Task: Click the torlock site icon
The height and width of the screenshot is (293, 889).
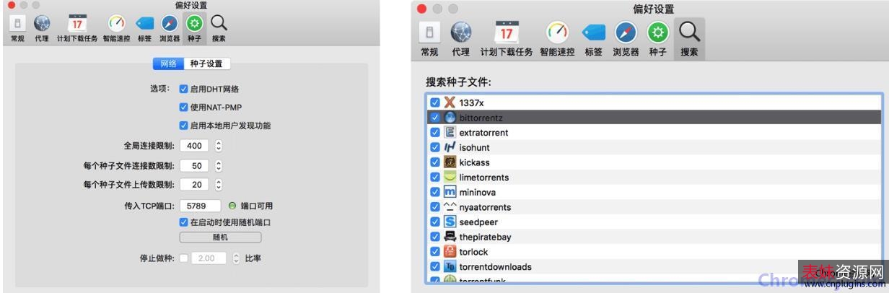Action: (x=450, y=252)
